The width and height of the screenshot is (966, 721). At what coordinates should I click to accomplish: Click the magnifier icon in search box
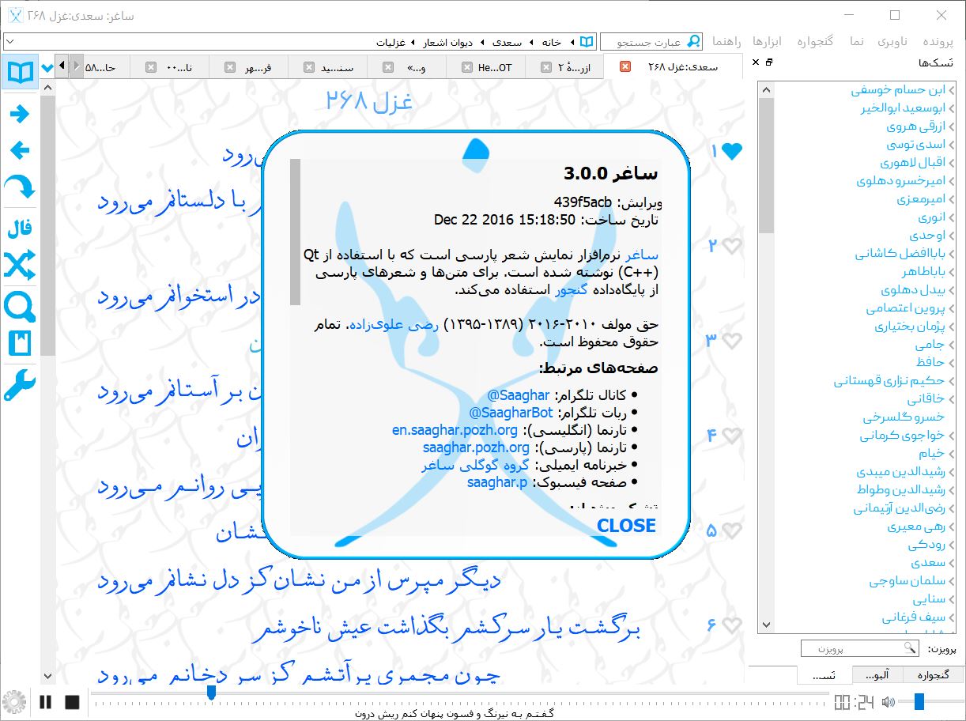tap(693, 41)
